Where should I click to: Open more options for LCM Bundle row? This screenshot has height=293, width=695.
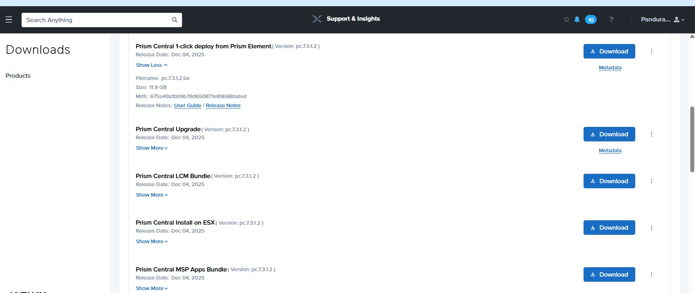pyautogui.click(x=652, y=181)
